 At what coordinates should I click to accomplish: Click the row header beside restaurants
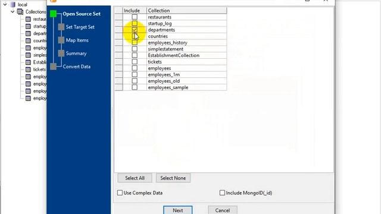click(x=118, y=17)
